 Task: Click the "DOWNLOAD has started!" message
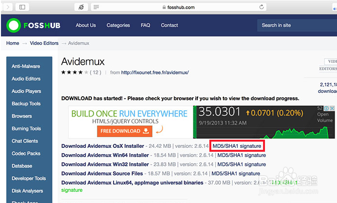pos(180,99)
